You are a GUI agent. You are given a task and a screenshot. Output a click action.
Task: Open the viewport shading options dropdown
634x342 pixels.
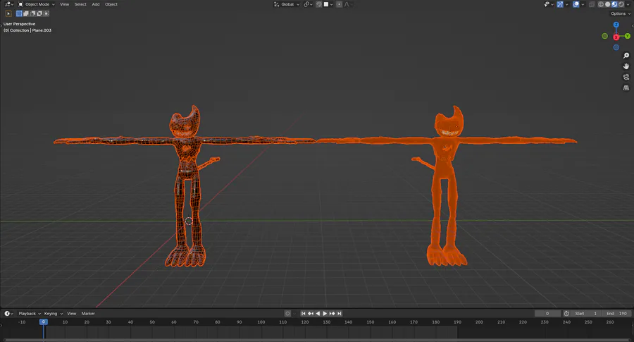click(x=628, y=4)
